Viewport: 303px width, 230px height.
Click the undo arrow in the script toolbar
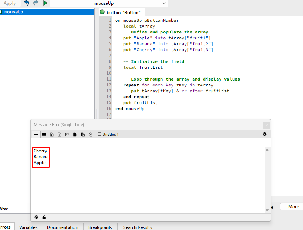(27, 3)
